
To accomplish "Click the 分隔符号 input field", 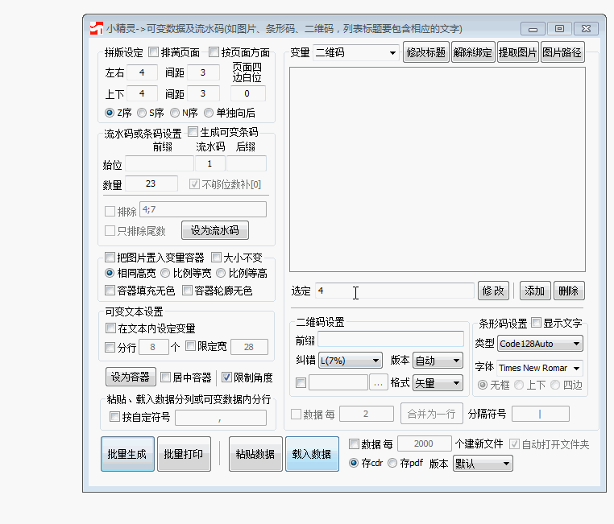I will pos(541,414).
